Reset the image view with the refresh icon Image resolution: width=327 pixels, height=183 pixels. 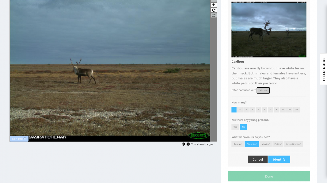214,16
